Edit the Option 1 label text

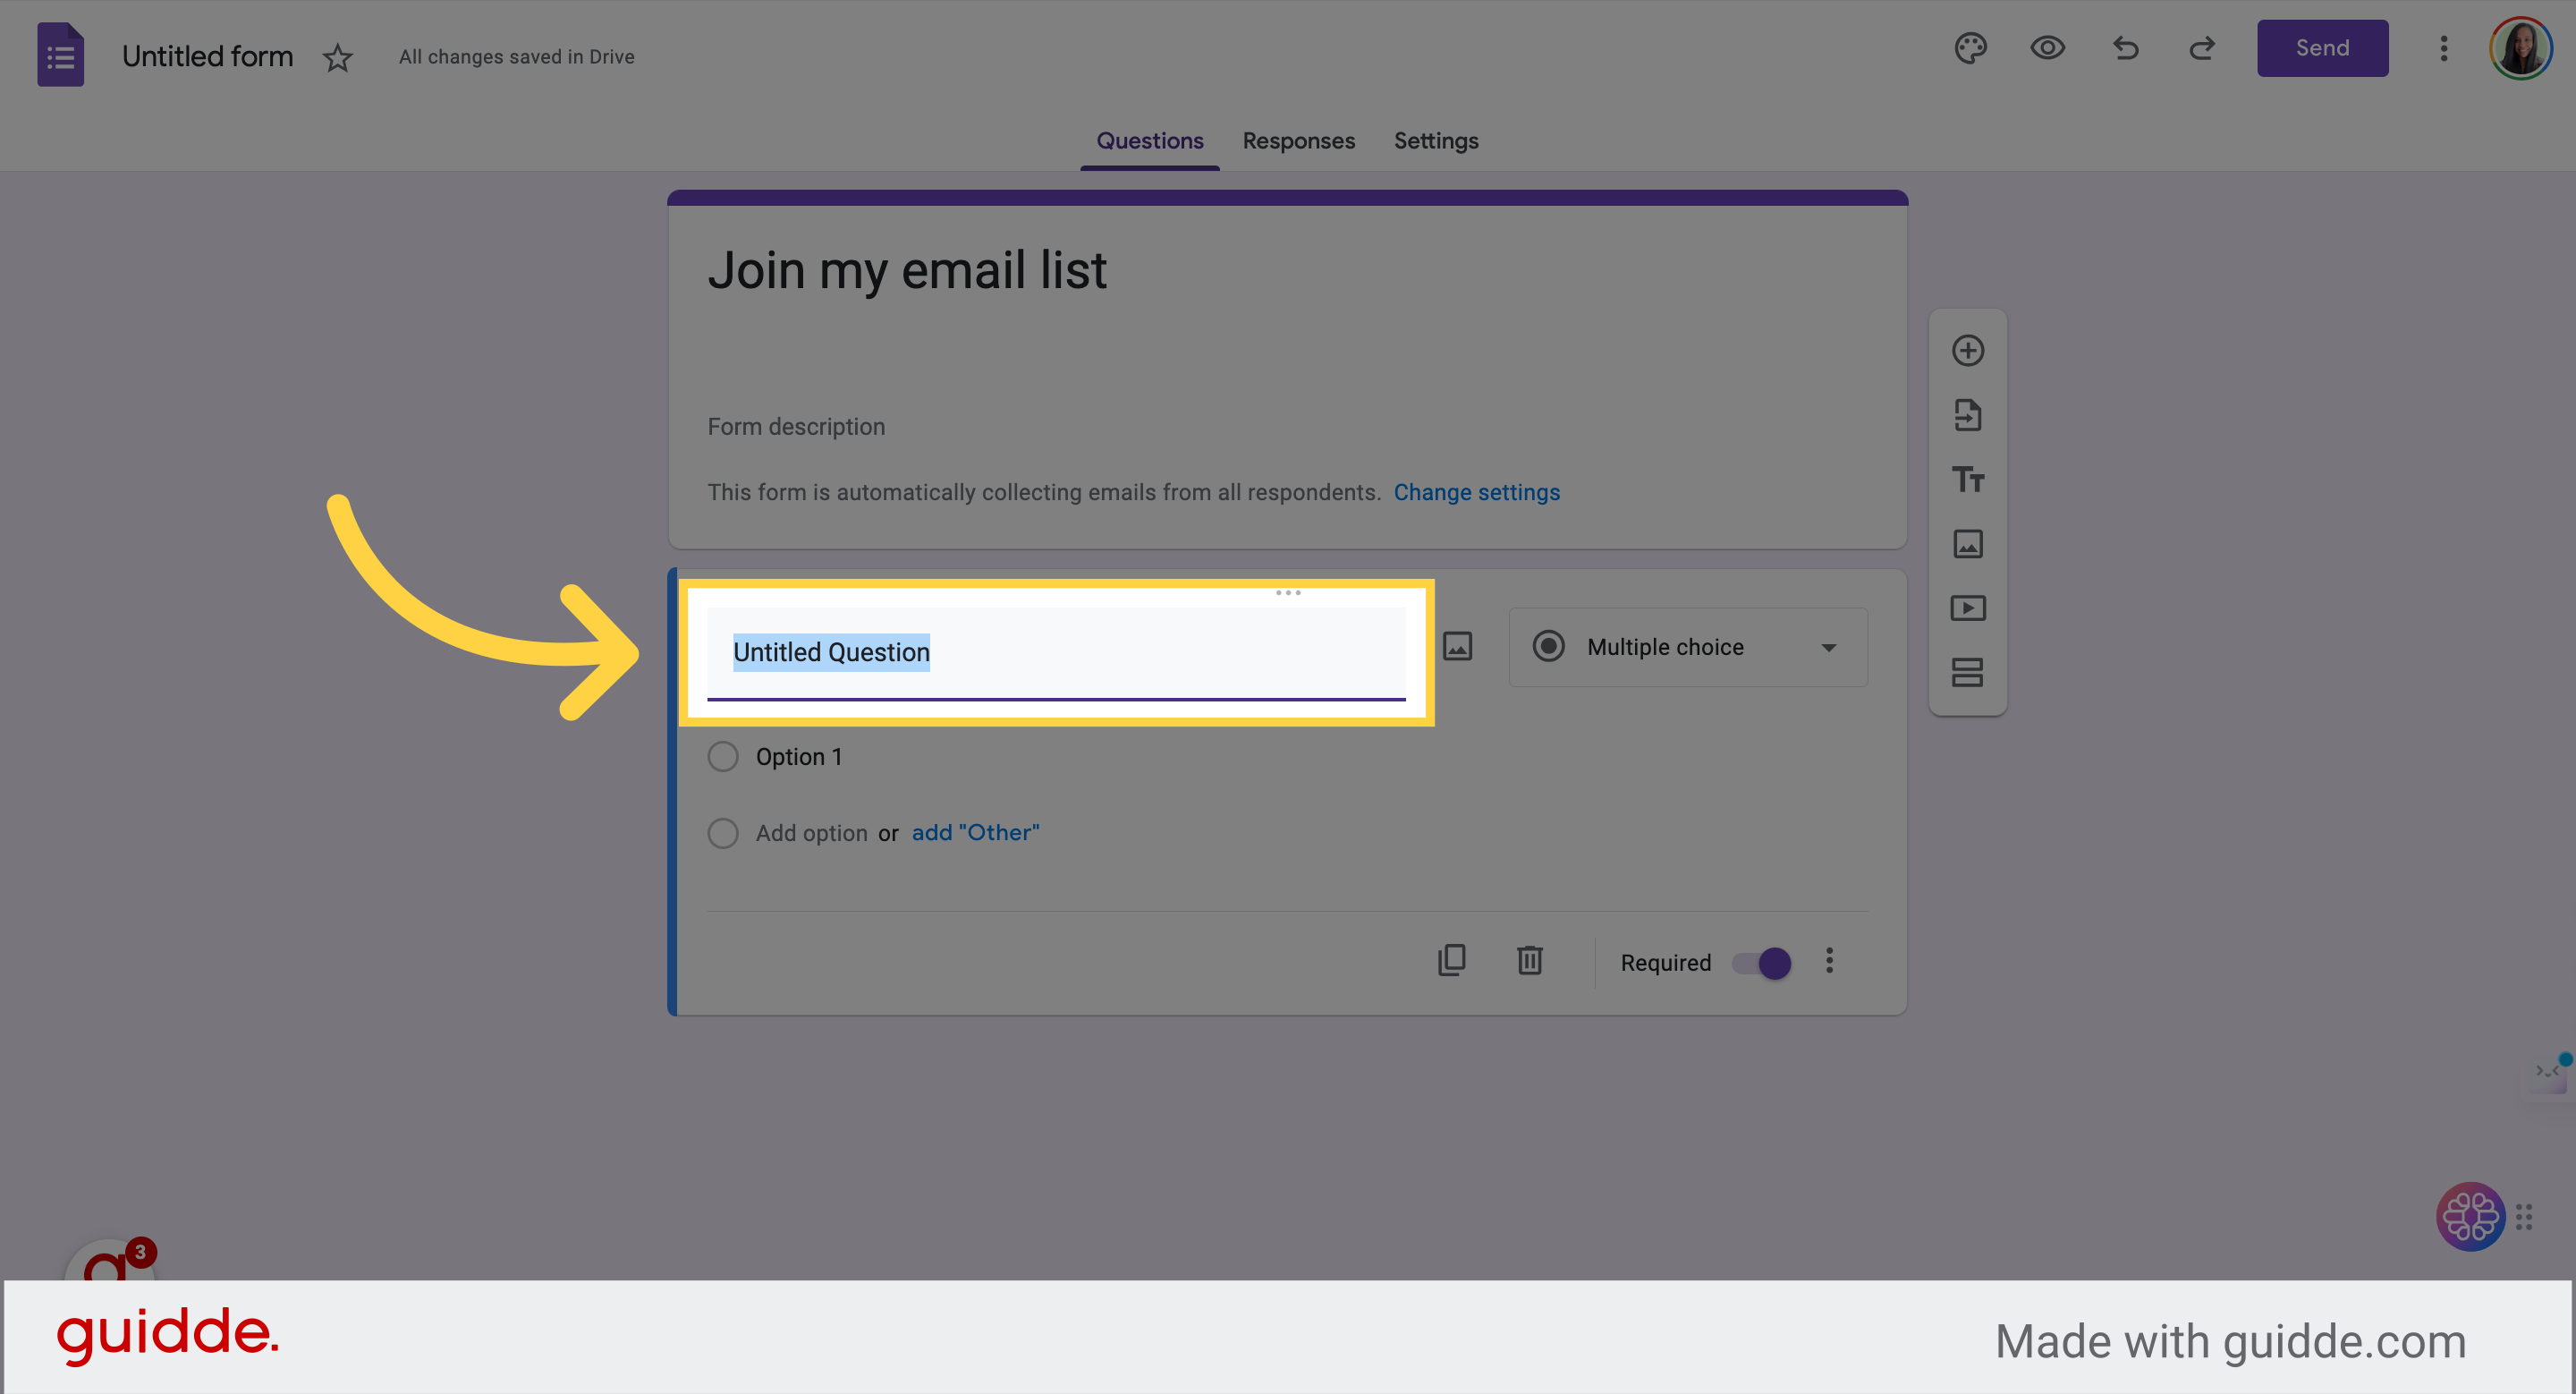pos(798,757)
